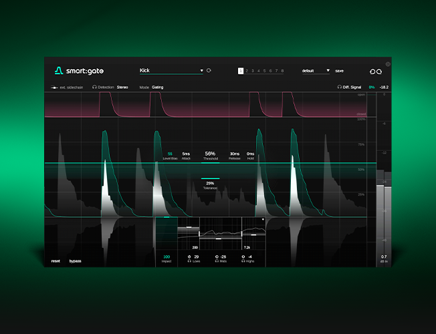Open the default preset dropdown

coord(316,71)
